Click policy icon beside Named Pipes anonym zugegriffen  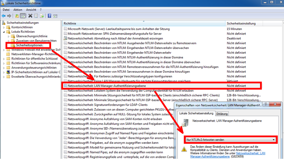(x=65, y=152)
